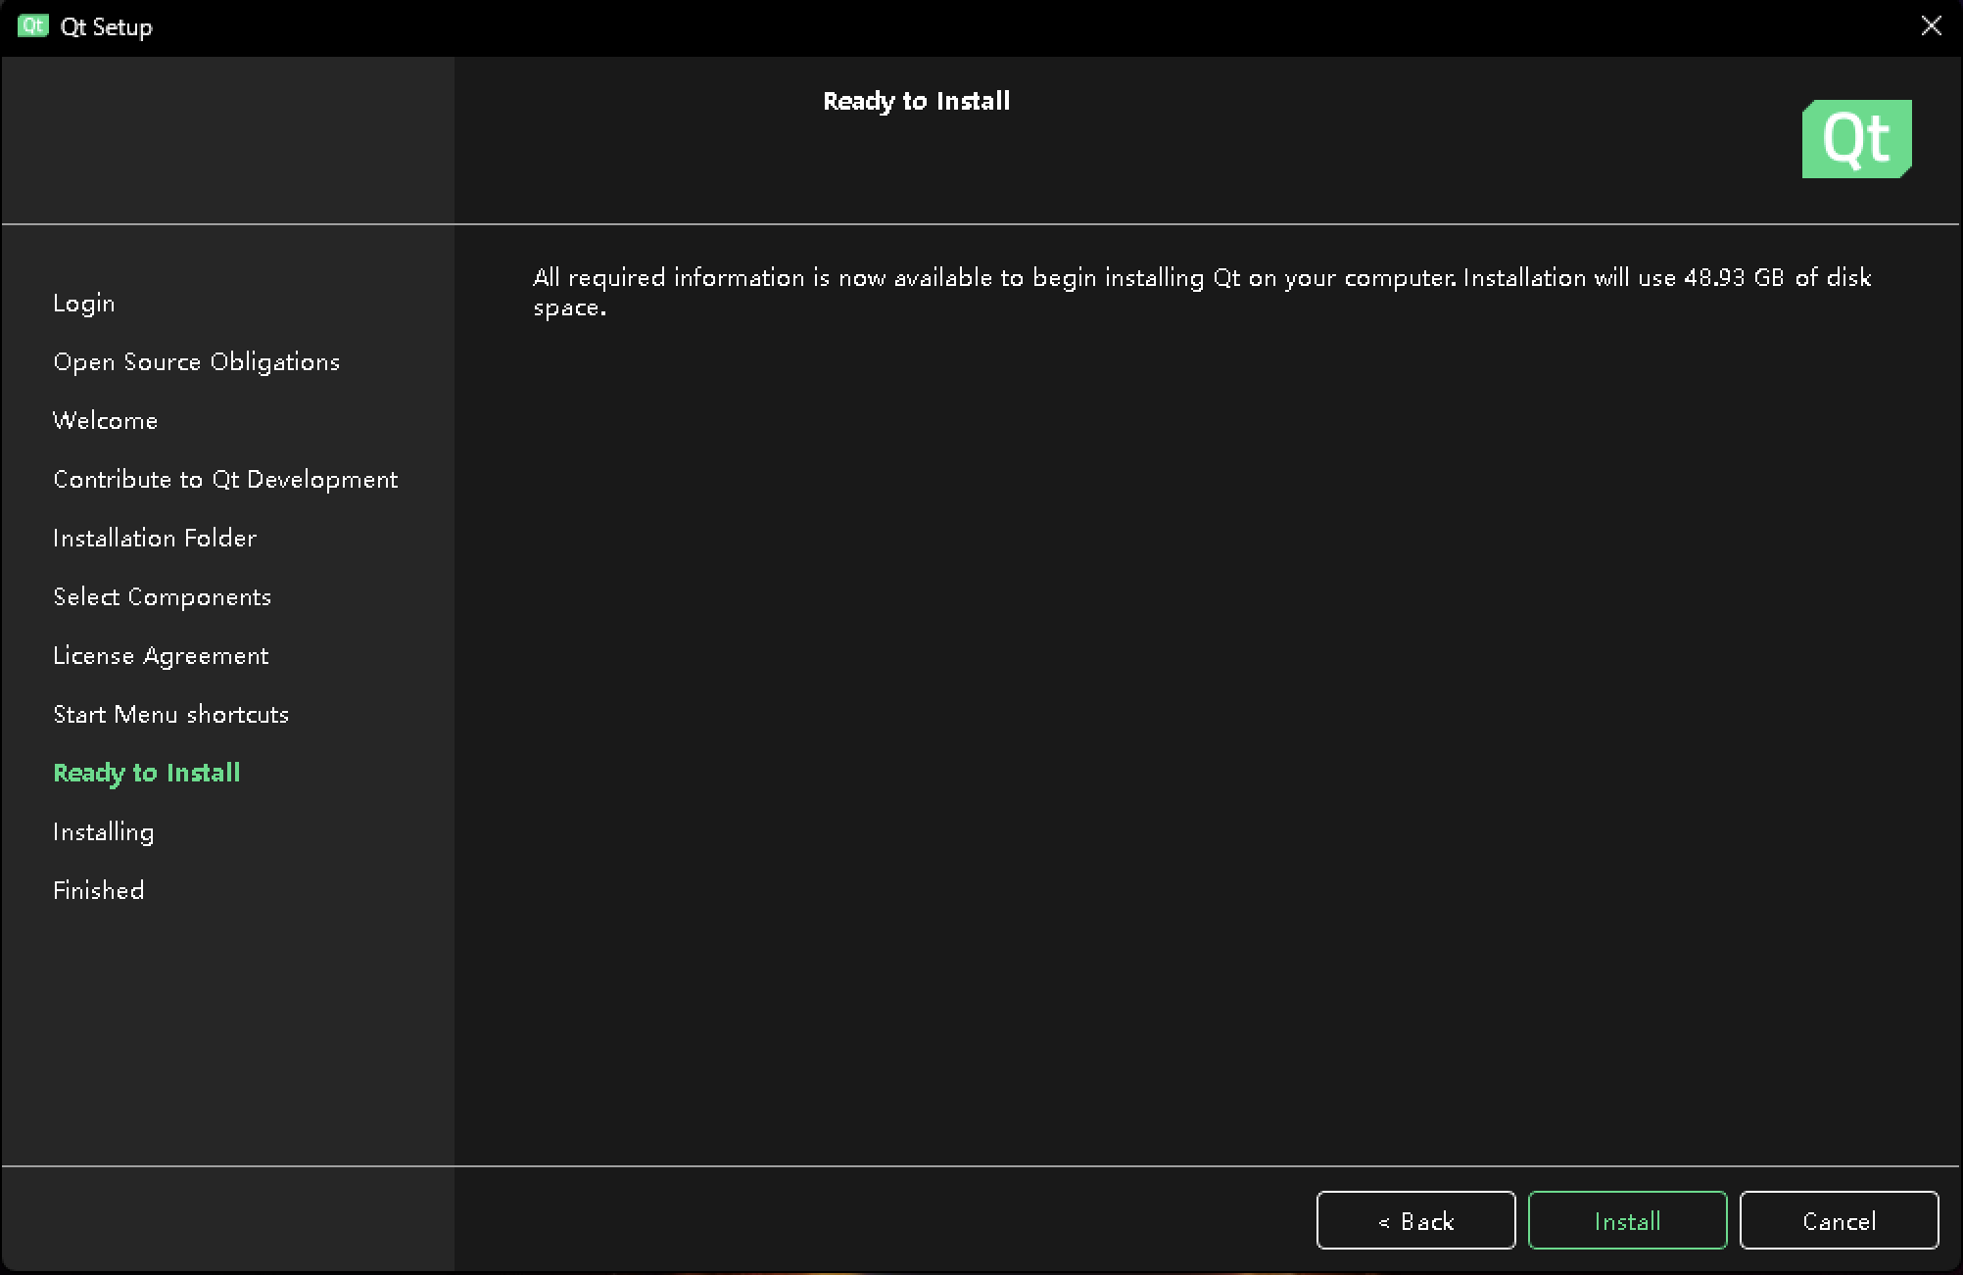Image resolution: width=1963 pixels, height=1275 pixels.
Task: Select the Installation Folder step
Action: click(x=154, y=538)
